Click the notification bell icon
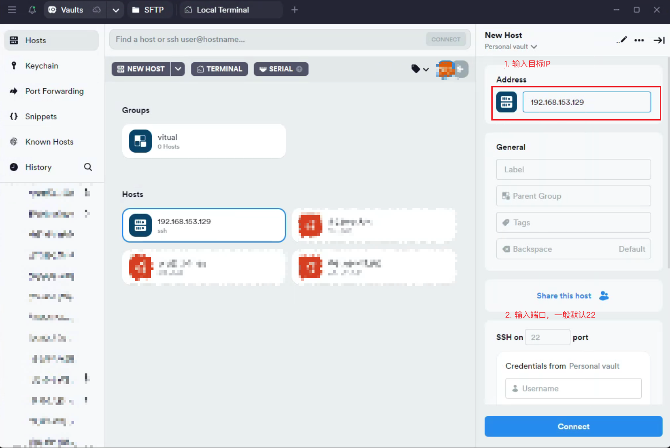Screen dimensions: 670x448 click(32, 10)
